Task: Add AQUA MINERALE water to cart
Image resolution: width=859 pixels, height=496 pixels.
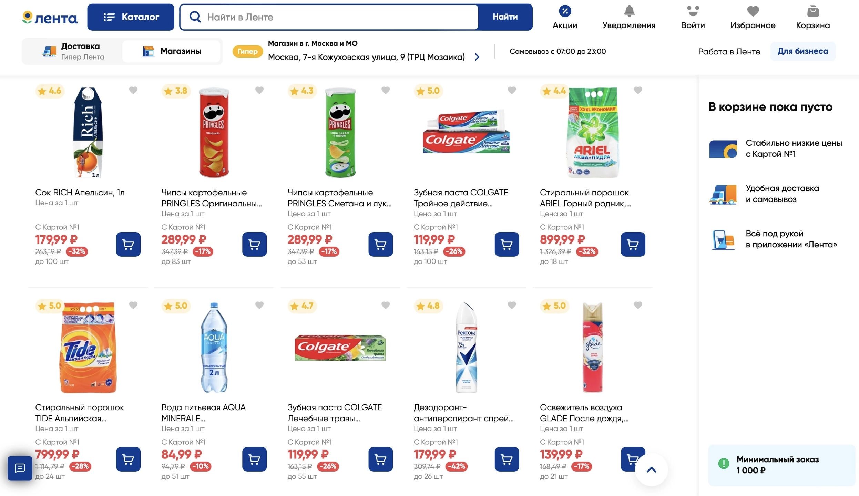Action: point(254,459)
